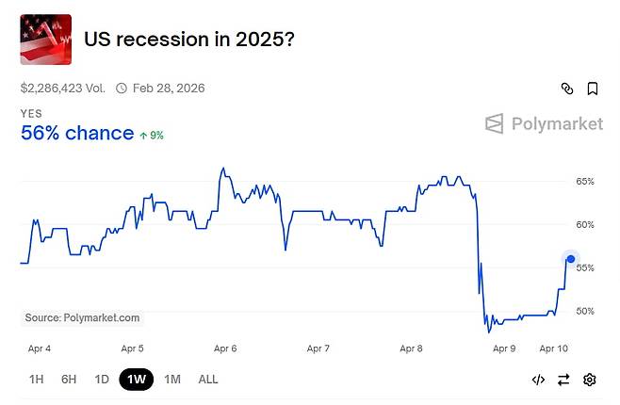Click the blue endpoint dot on chart
The width and height of the screenshot is (620, 405).
click(x=571, y=259)
